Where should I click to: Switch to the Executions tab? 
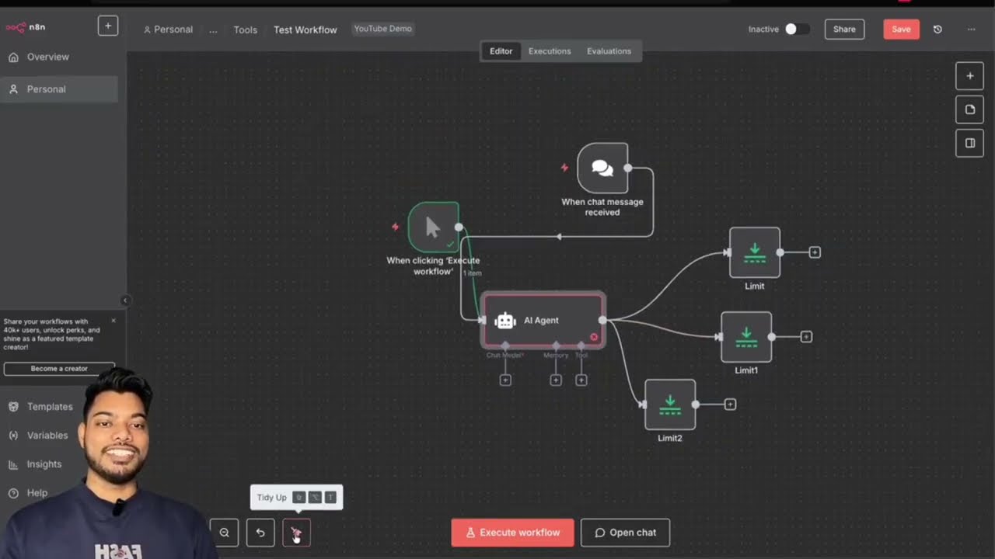(x=550, y=51)
